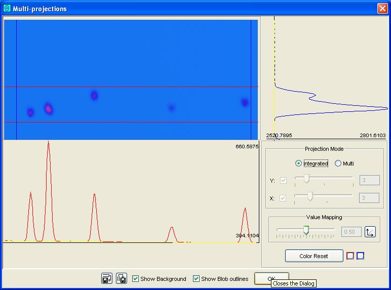Switch projection mode to Multi
Screen dimensions: 391x290
[338, 163]
